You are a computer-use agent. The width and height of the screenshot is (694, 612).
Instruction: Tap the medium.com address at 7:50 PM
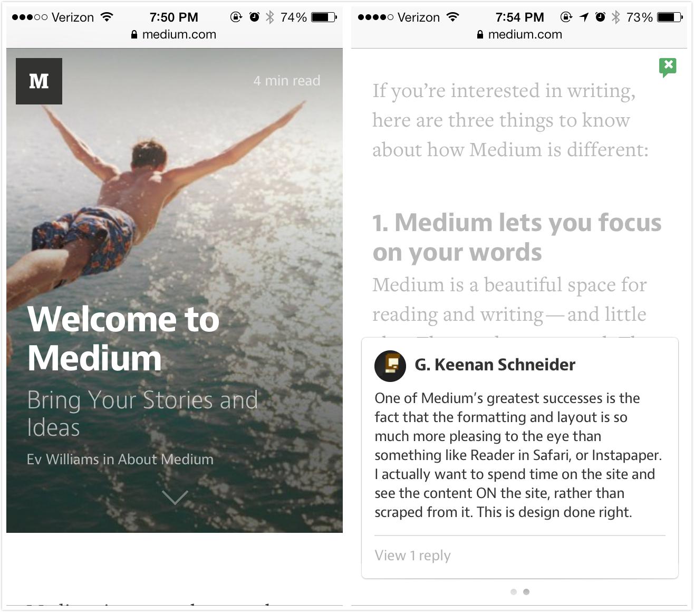[179, 34]
